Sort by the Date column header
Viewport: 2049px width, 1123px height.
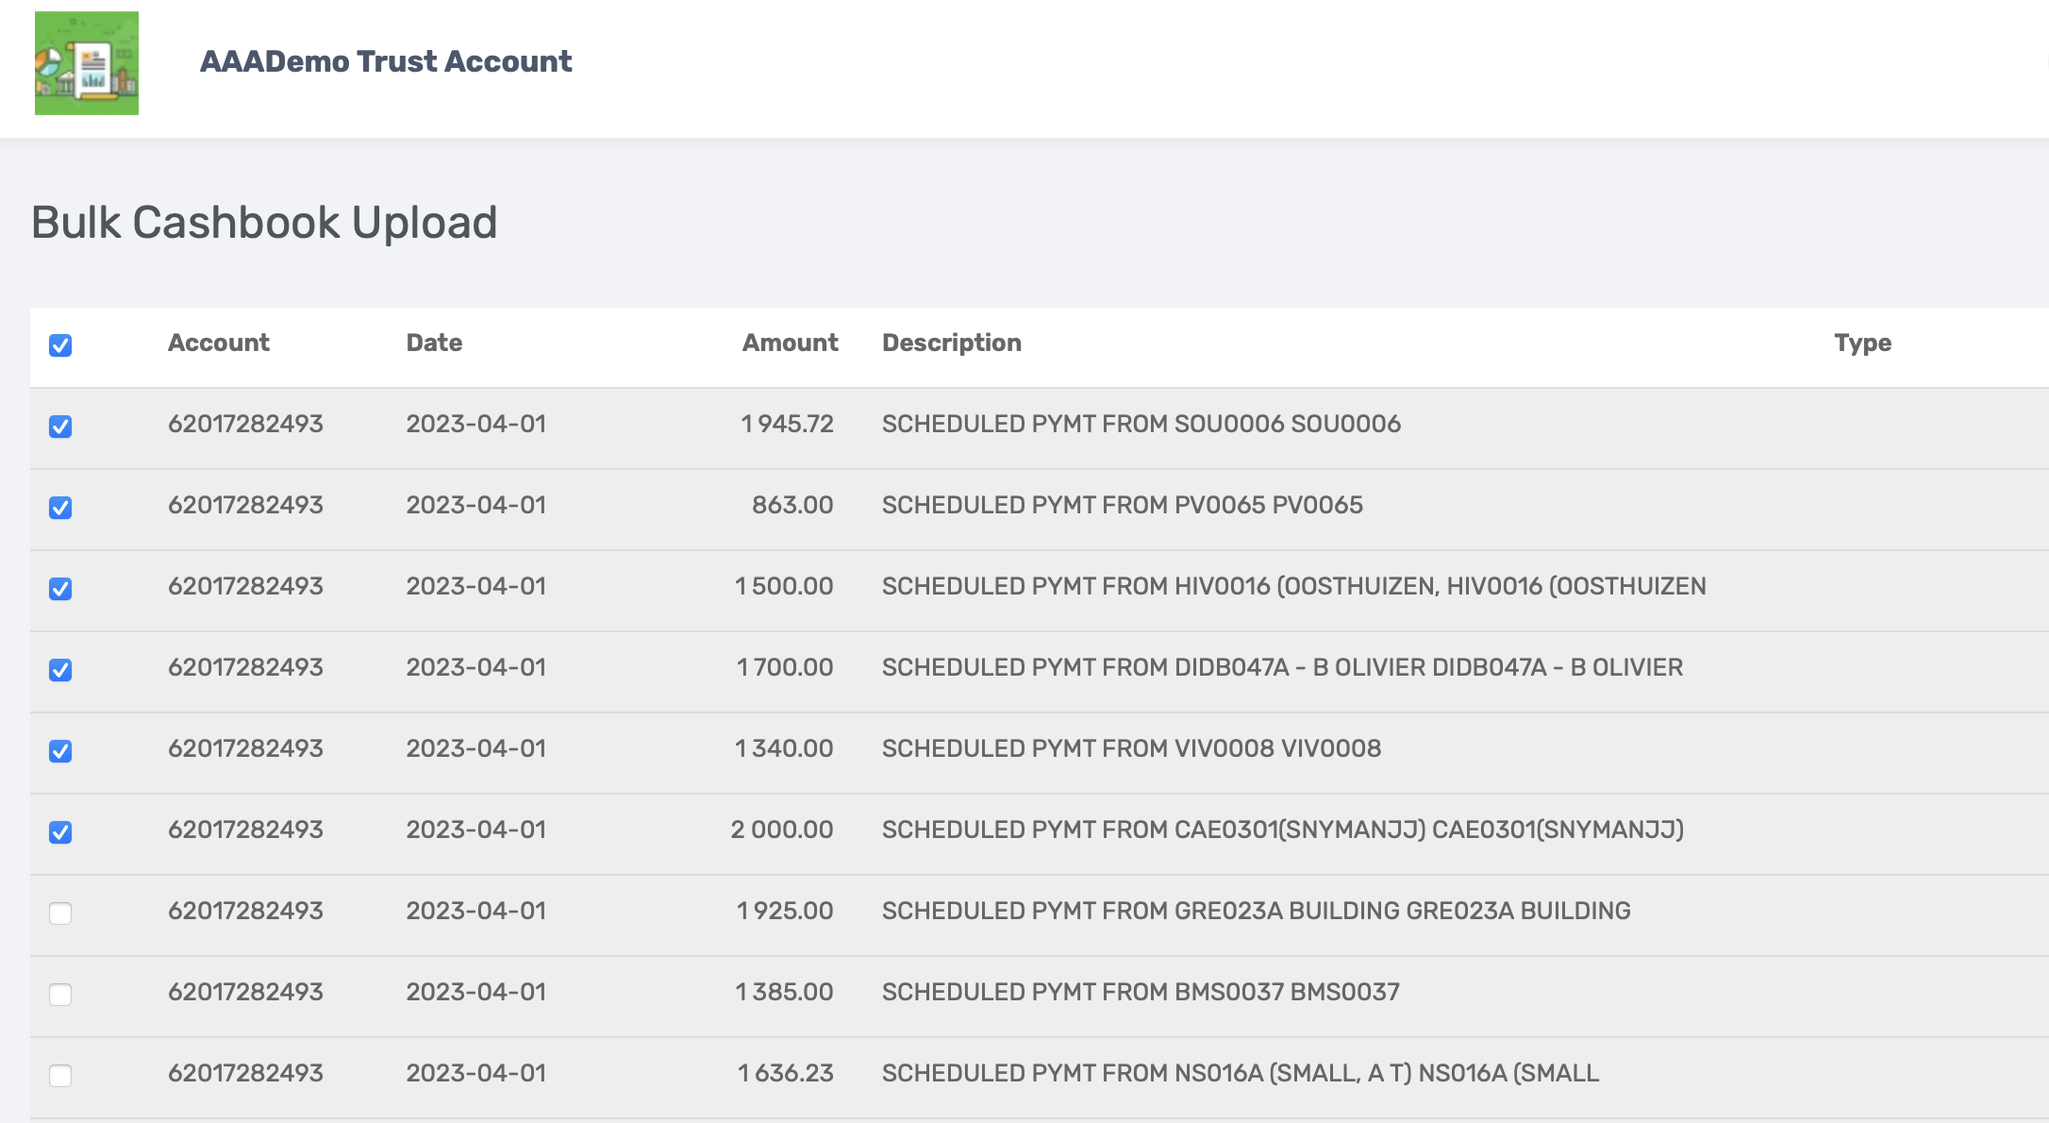point(434,343)
